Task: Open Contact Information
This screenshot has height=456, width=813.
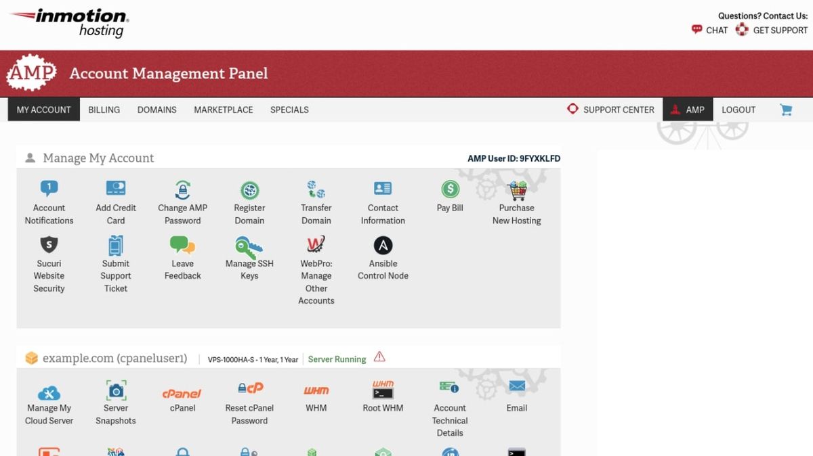Action: 383,188
